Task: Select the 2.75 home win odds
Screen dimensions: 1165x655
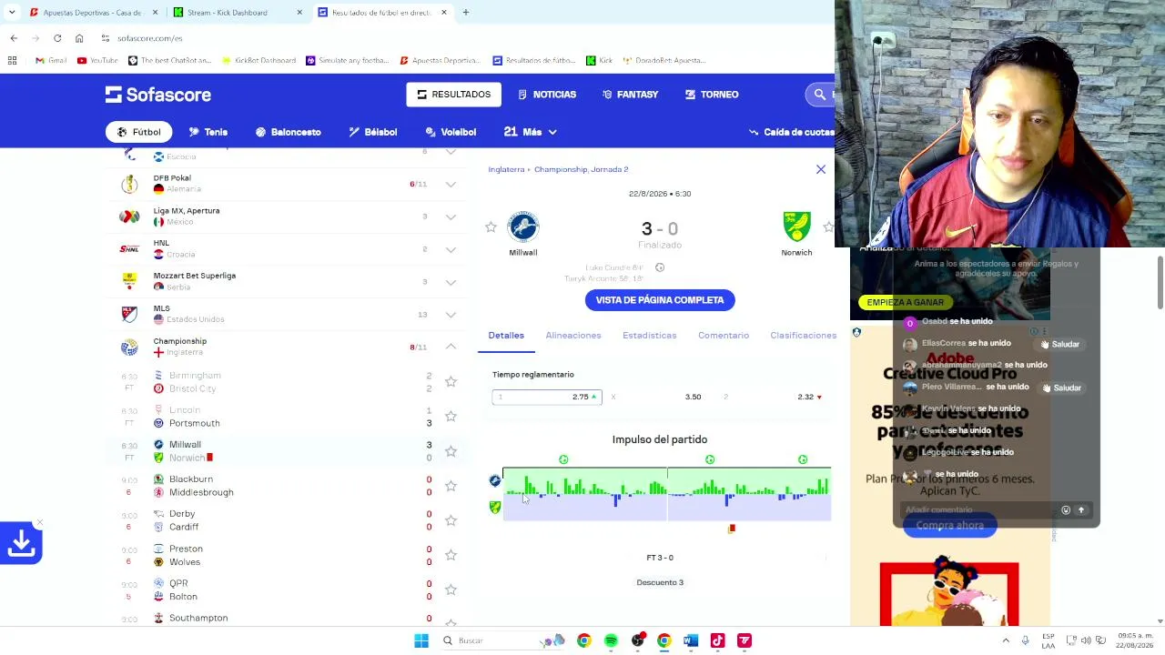Action: pyautogui.click(x=547, y=397)
